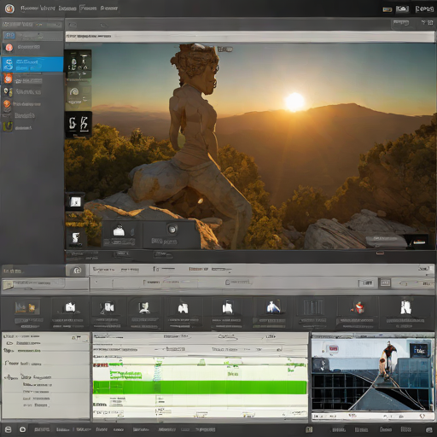Open the rooftop clip thumbnail preview
This screenshot has height=437, width=437.
pyautogui.click(x=373, y=375)
